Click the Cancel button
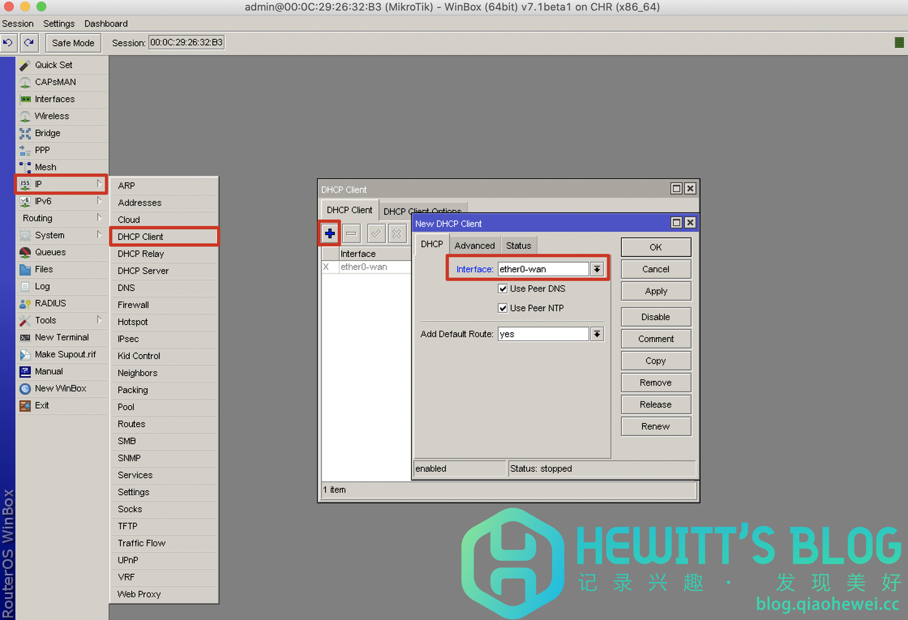The width and height of the screenshot is (908, 620). pyautogui.click(x=656, y=269)
